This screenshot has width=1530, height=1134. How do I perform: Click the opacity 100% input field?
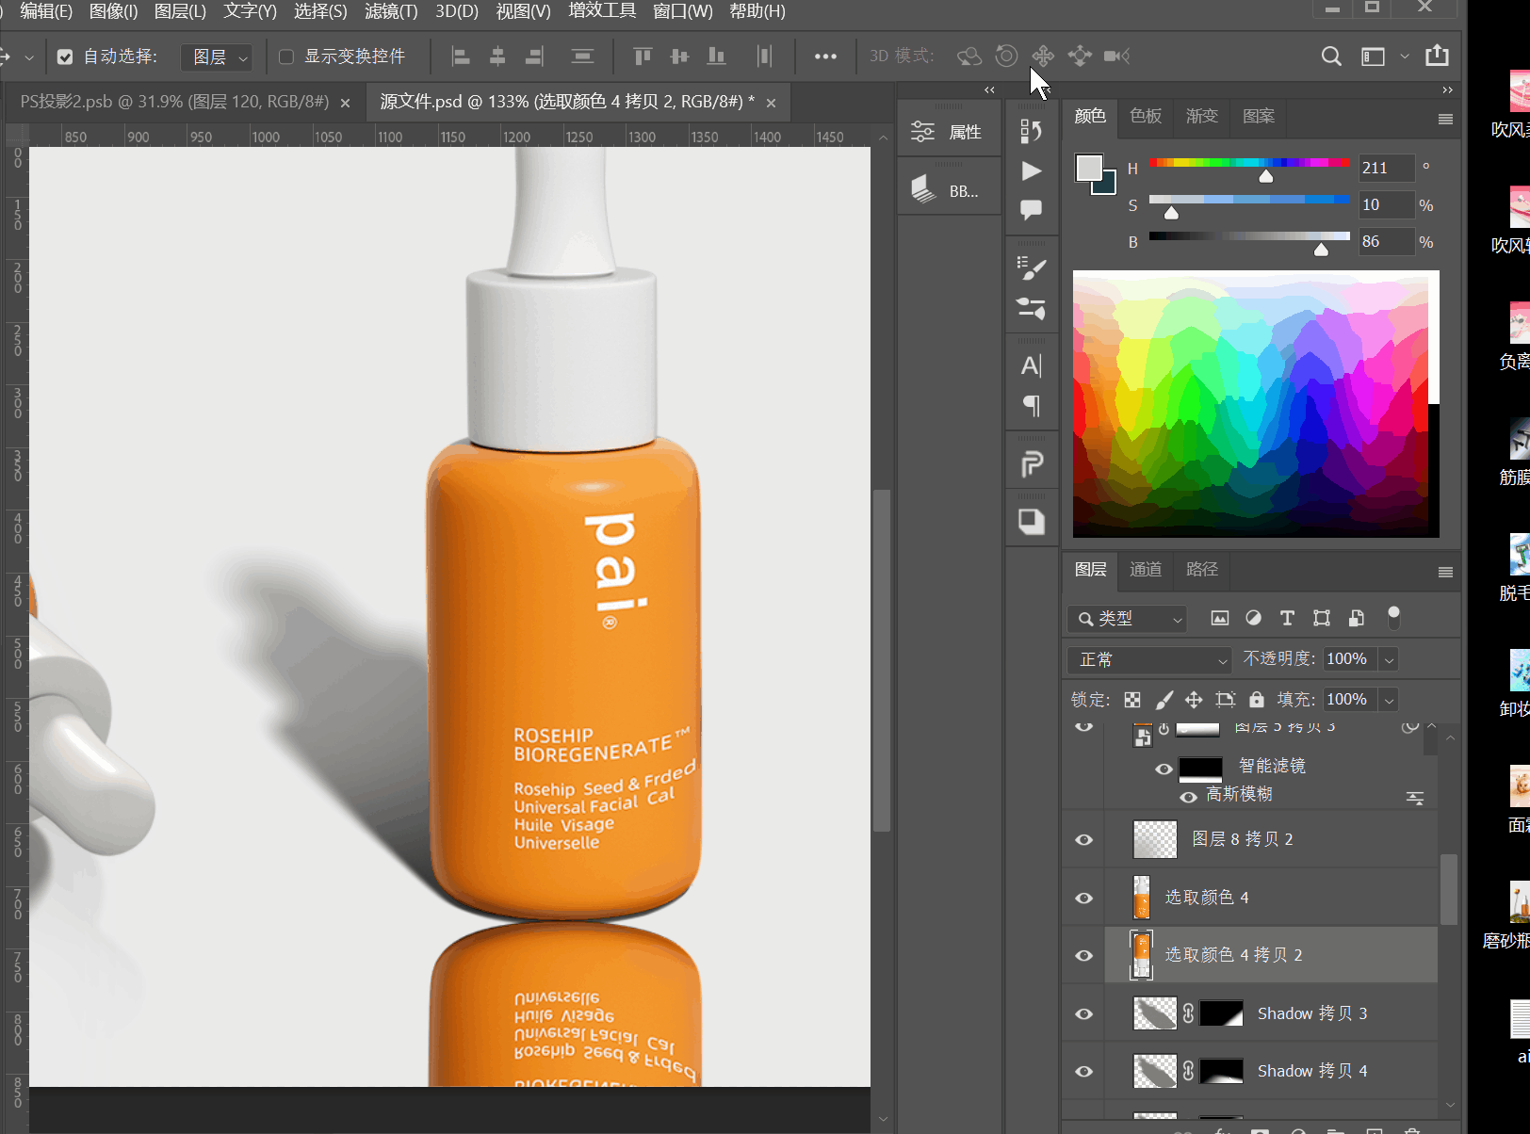pyautogui.click(x=1349, y=659)
